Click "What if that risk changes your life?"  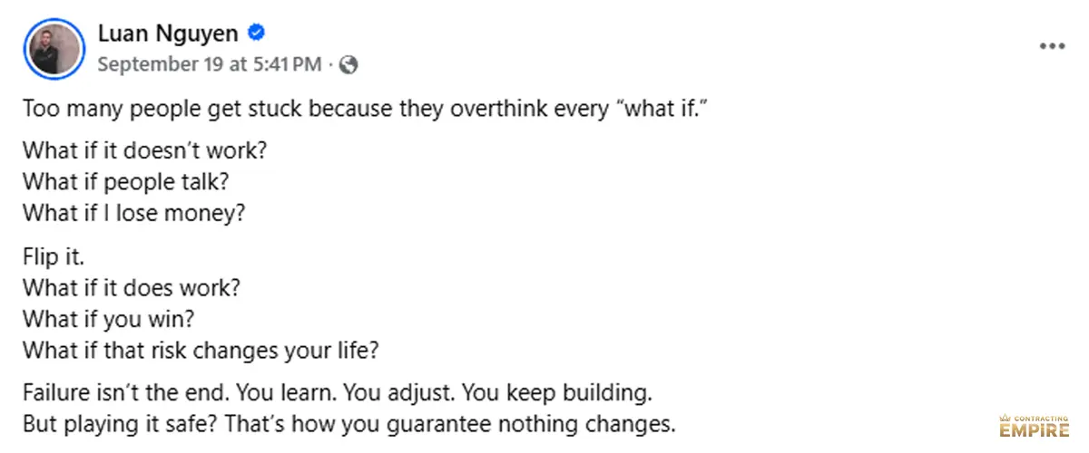coord(200,352)
